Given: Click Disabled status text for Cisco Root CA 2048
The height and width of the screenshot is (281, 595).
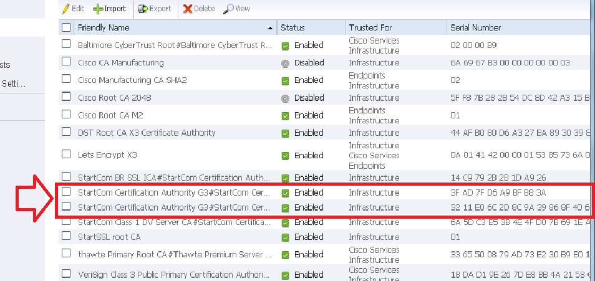Looking at the screenshot, I should [309, 98].
